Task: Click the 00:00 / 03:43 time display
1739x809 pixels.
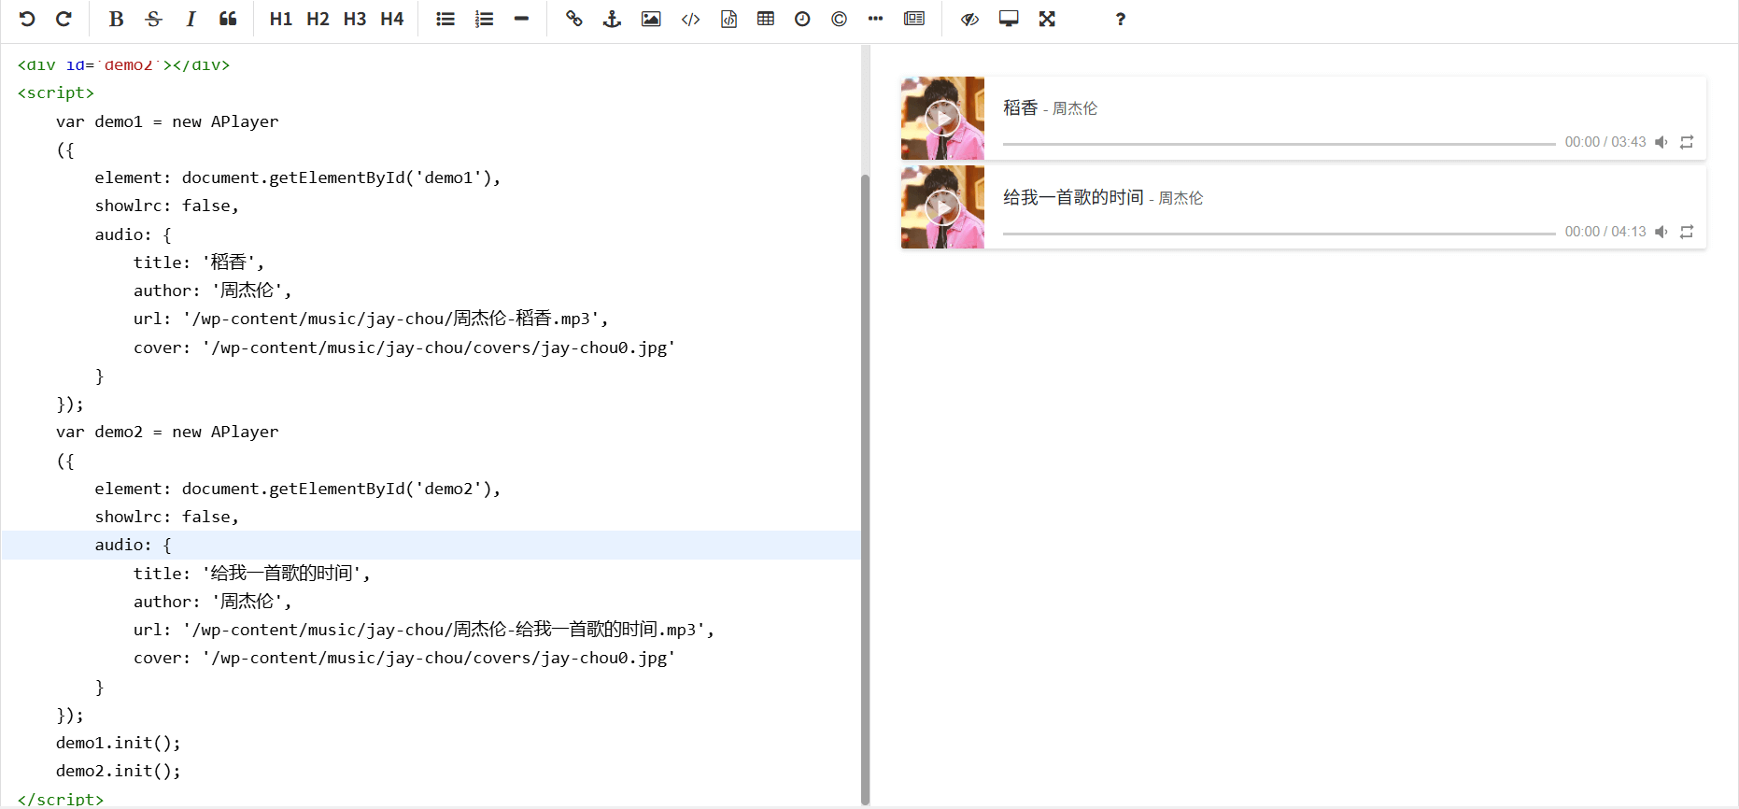Action: pyautogui.click(x=1605, y=142)
